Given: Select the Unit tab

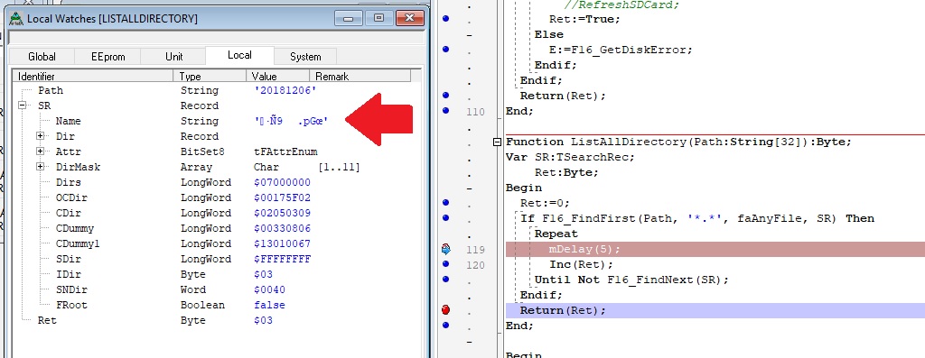Looking at the screenshot, I should (173, 57).
